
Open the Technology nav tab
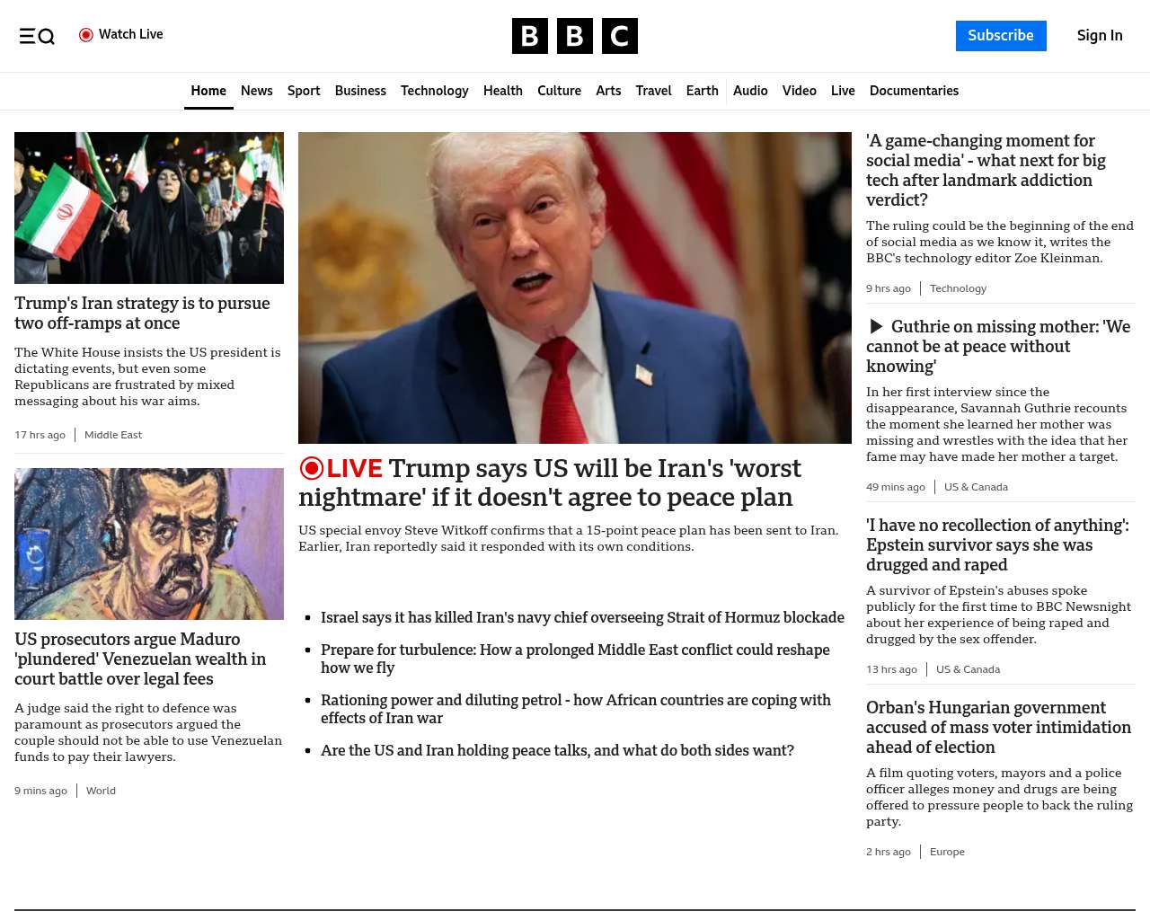point(434,91)
